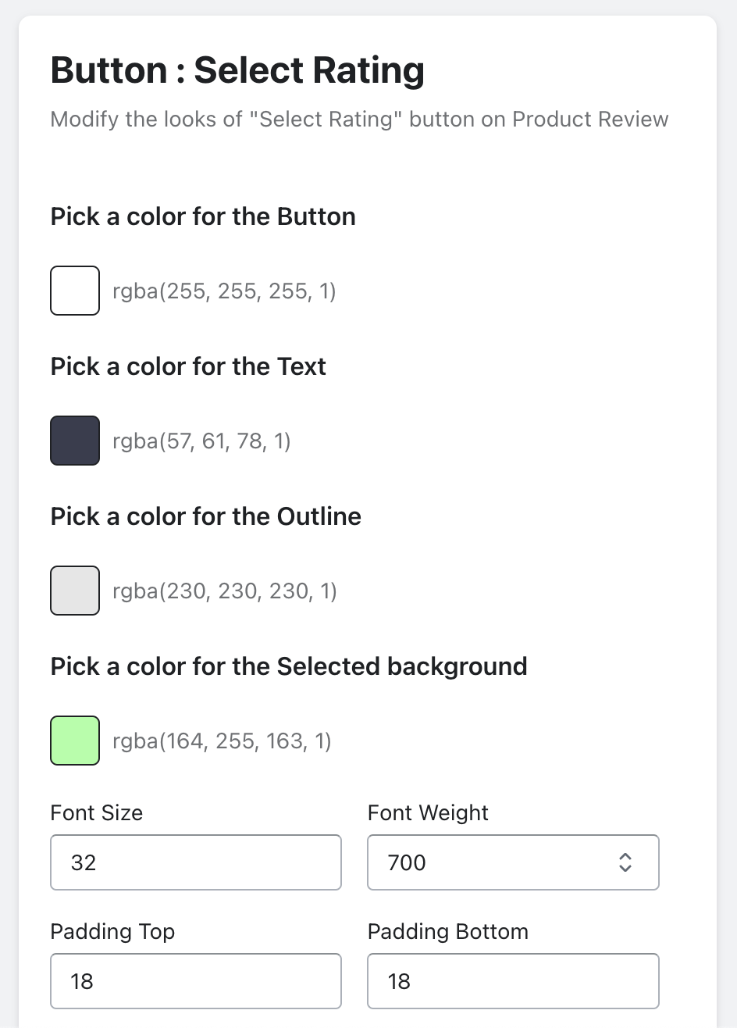
Task: Click into the Padding Top field
Action: pyautogui.click(x=195, y=981)
